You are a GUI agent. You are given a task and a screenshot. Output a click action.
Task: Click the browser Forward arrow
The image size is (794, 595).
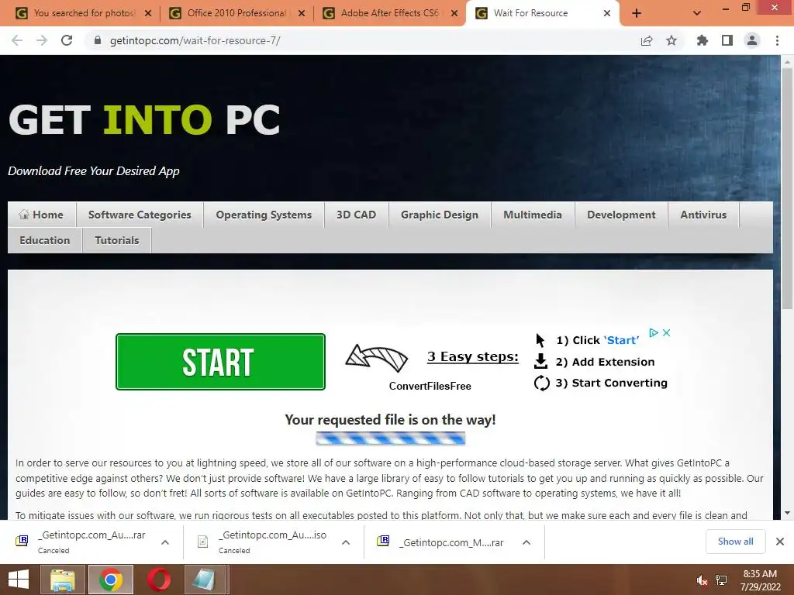click(x=42, y=40)
